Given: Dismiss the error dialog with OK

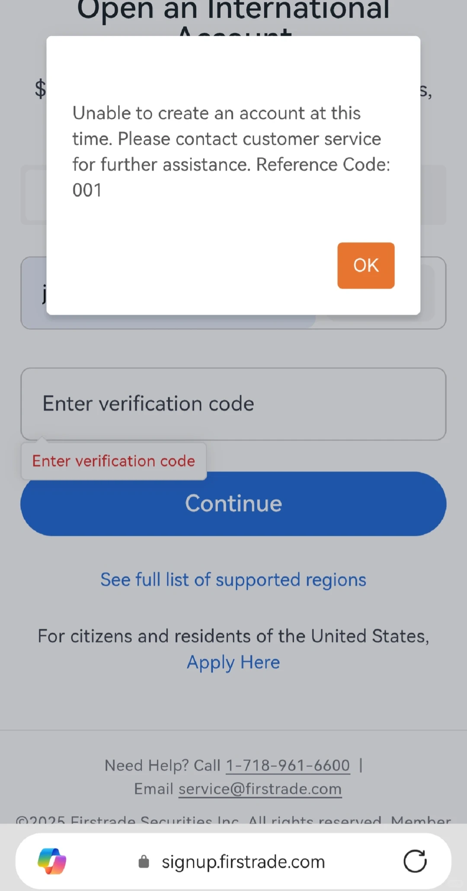Looking at the screenshot, I should point(366,265).
